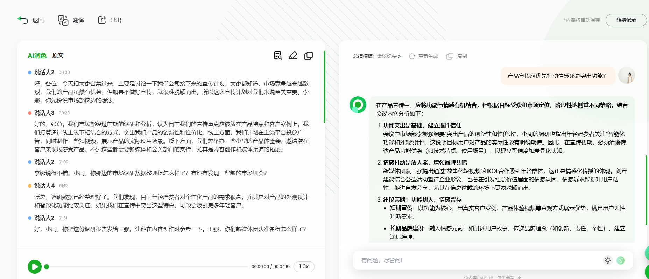The image size is (649, 279).
Task: Click the user avatar thumbnail
Action: point(627,76)
